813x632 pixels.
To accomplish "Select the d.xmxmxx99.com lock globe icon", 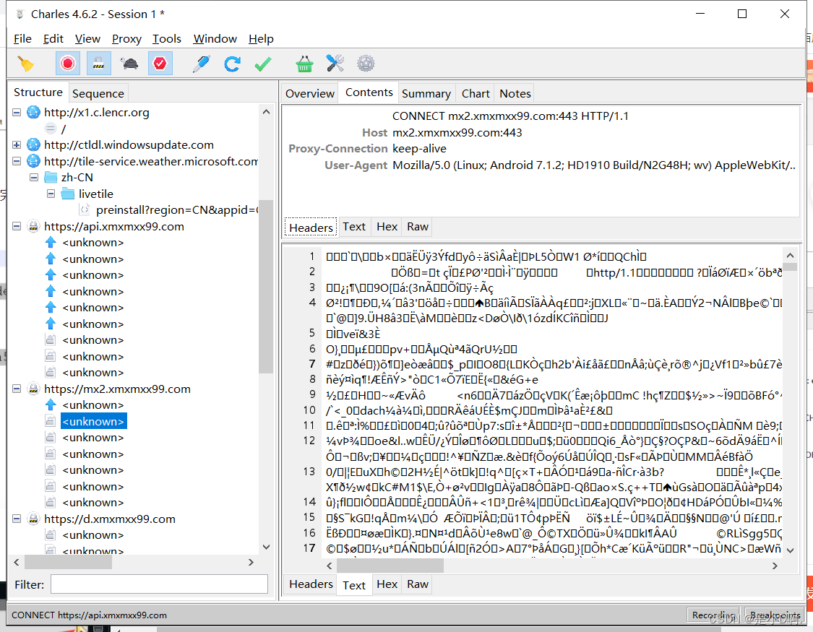I will (x=33, y=519).
